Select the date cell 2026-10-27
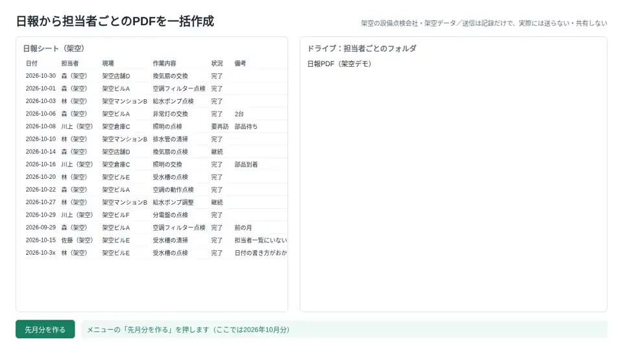This screenshot has height=350, width=623. tap(40, 202)
